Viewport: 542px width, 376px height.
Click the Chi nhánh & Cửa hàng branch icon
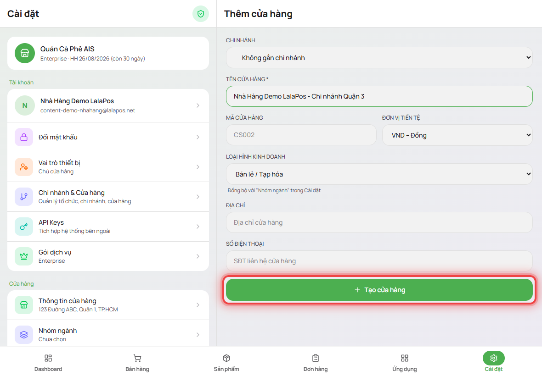pyautogui.click(x=24, y=197)
